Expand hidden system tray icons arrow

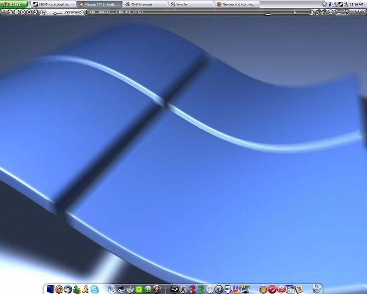(325, 4)
